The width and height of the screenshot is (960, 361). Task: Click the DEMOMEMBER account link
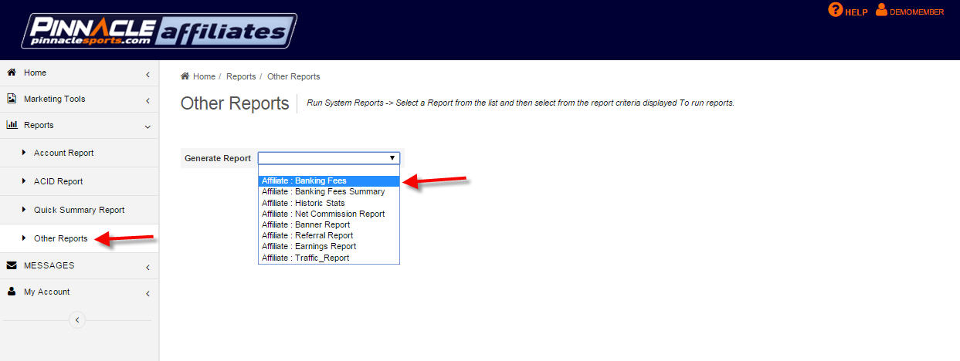click(x=917, y=12)
